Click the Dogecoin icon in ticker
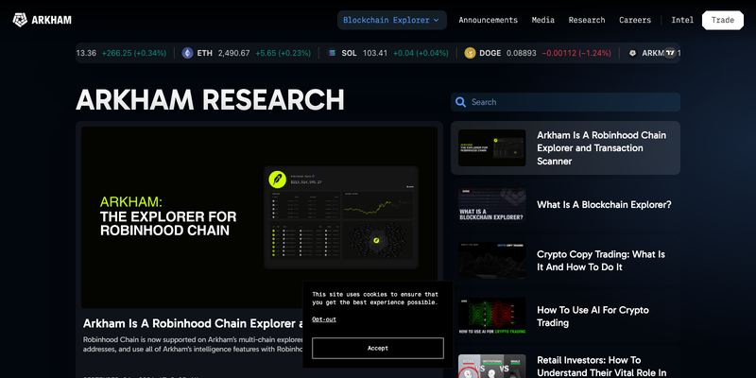Screen dimensions: 756x378 tap(470, 53)
